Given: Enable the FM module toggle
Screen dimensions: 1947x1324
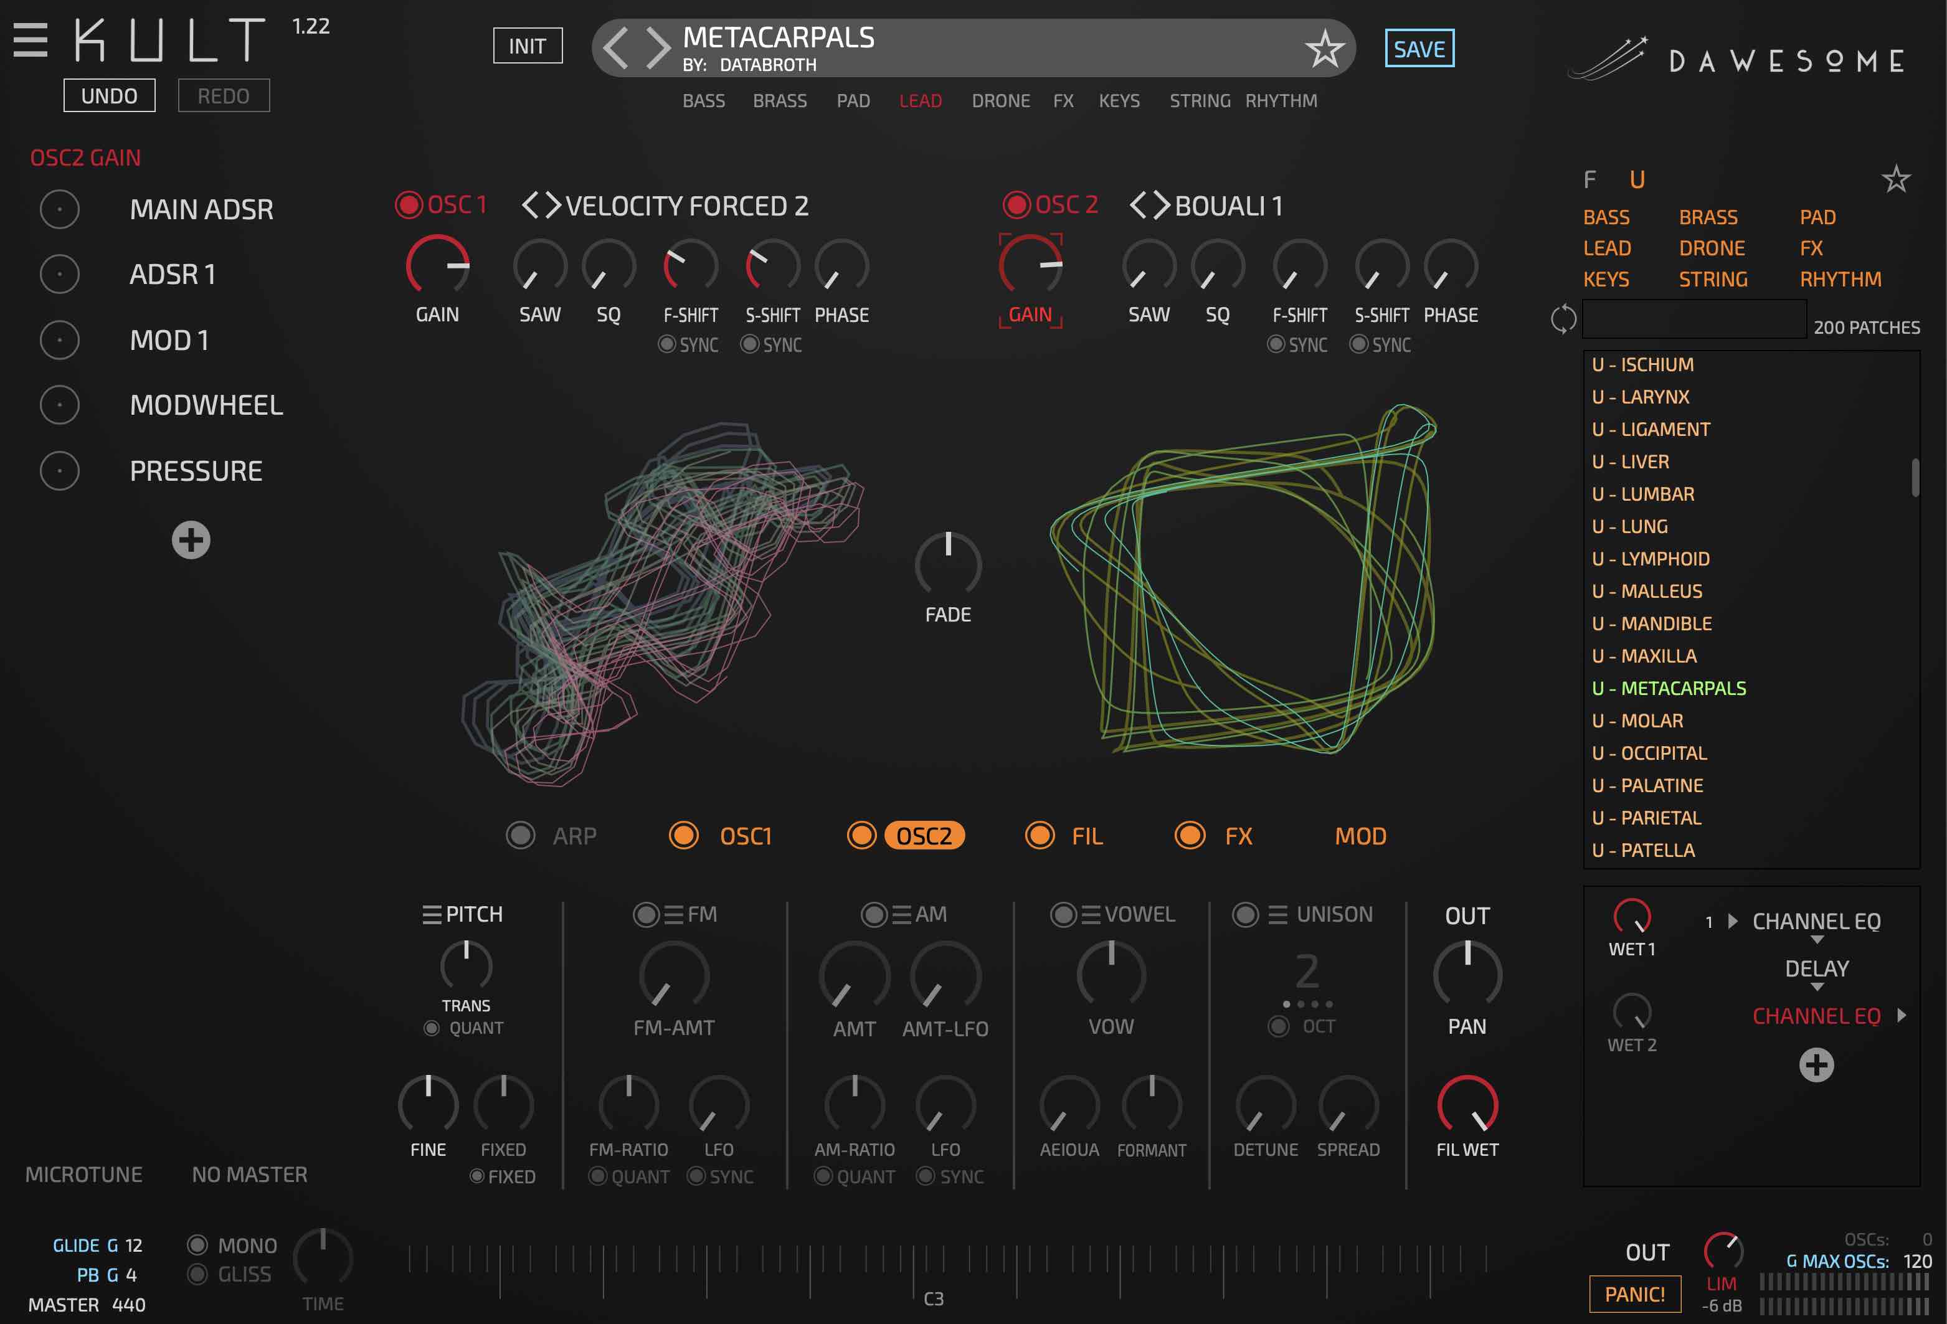Looking at the screenshot, I should point(646,914).
